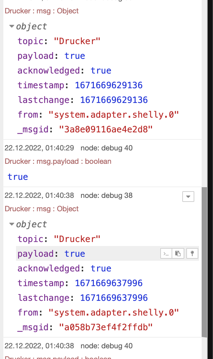Open debug 38 message options dropdown
Viewport: 213px width, 359px height.
188,197
